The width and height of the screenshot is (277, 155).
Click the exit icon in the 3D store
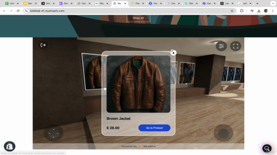(x=43, y=45)
